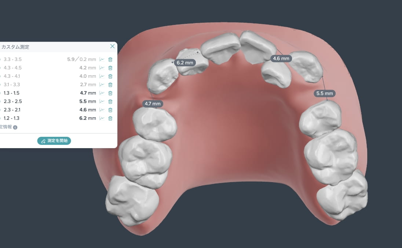402x248 pixels.
Task: Click the 6.2 mm label on model
Action: click(185, 63)
